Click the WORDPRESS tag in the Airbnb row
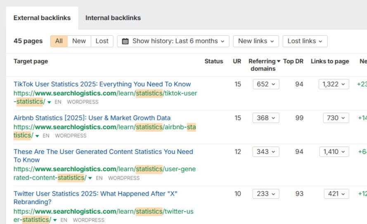The height and width of the screenshot is (224, 367). (71, 136)
